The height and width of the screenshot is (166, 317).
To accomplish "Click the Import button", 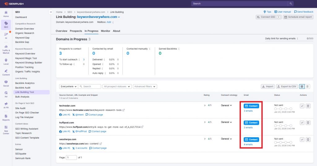I will tap(268, 86).
